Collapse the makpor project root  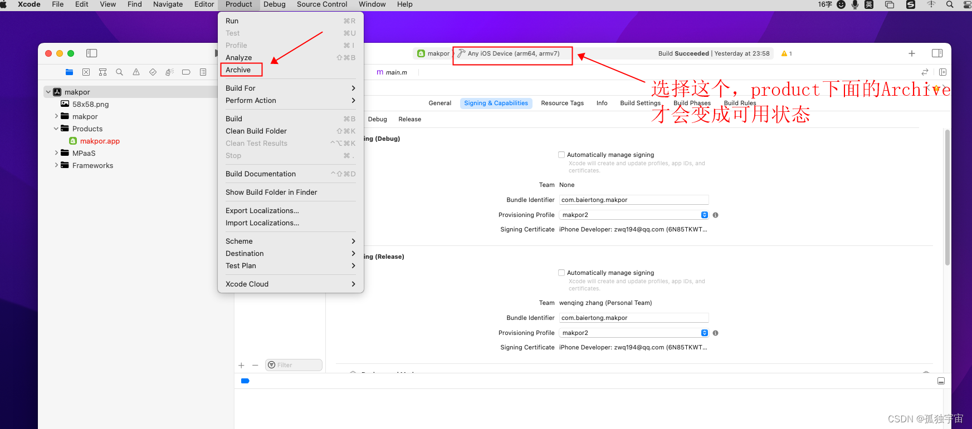pyautogui.click(x=48, y=92)
